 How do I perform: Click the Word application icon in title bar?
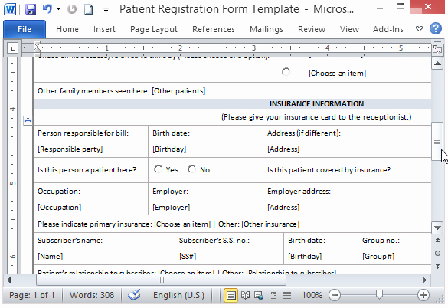pyautogui.click(x=10, y=9)
